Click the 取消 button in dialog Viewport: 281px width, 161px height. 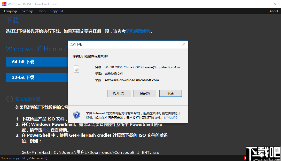170,93
